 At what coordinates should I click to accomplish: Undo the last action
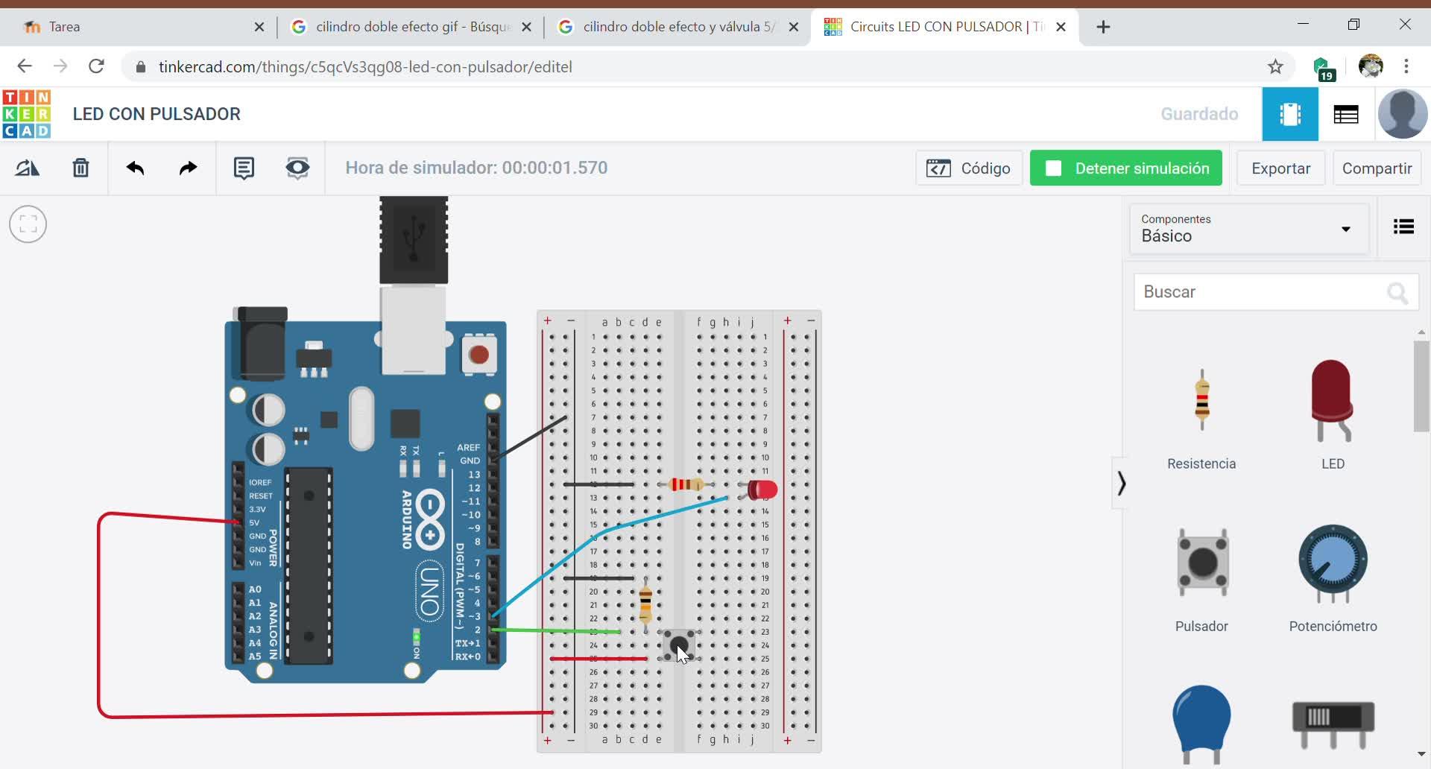pyautogui.click(x=135, y=168)
